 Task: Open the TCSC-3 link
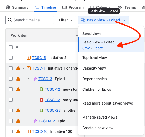(45, 79)
